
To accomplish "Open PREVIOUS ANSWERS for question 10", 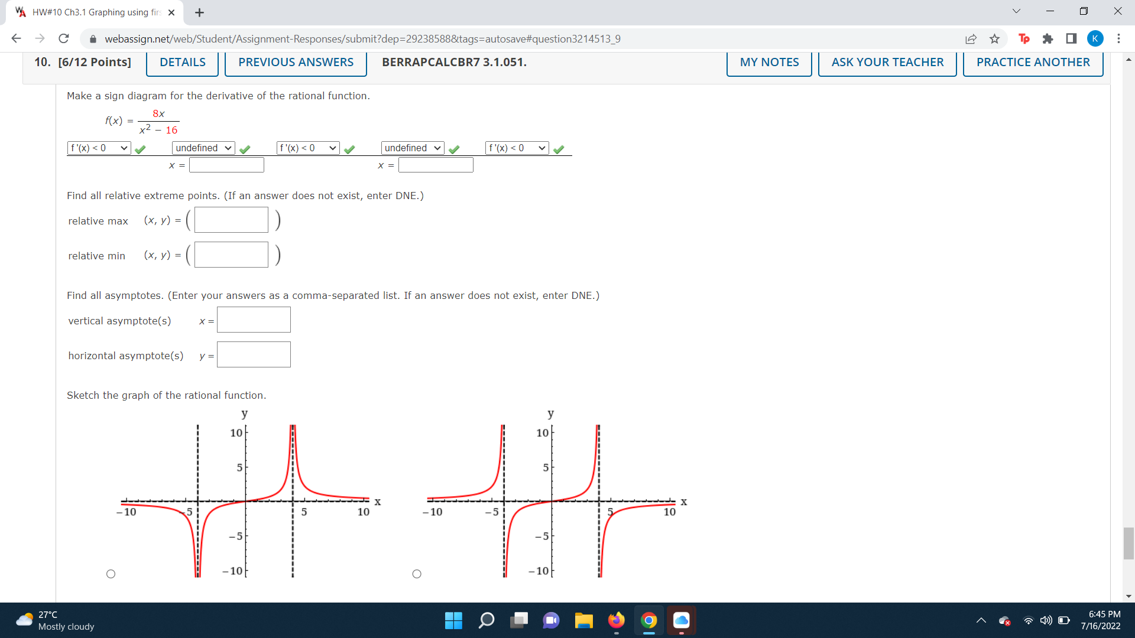I will [295, 62].
